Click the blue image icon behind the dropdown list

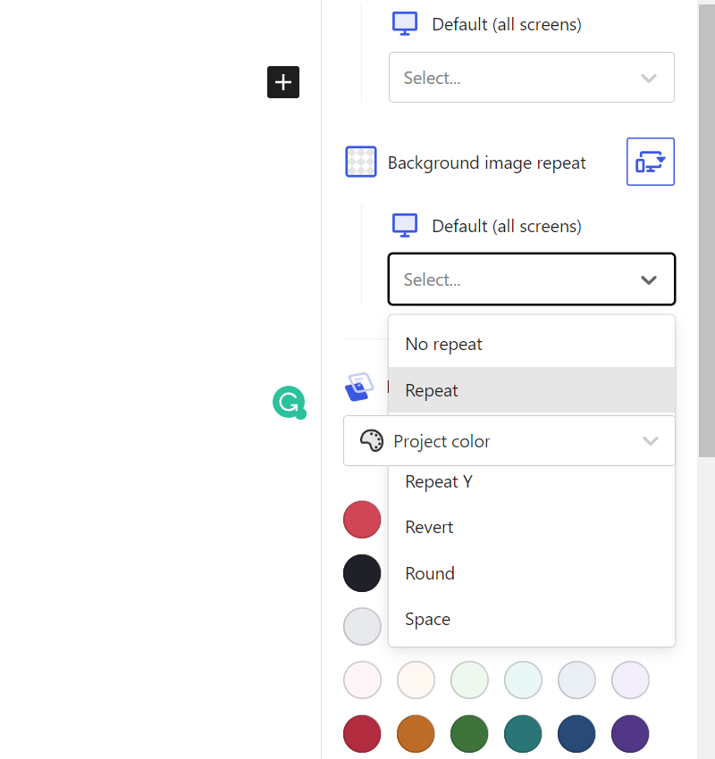(x=359, y=387)
